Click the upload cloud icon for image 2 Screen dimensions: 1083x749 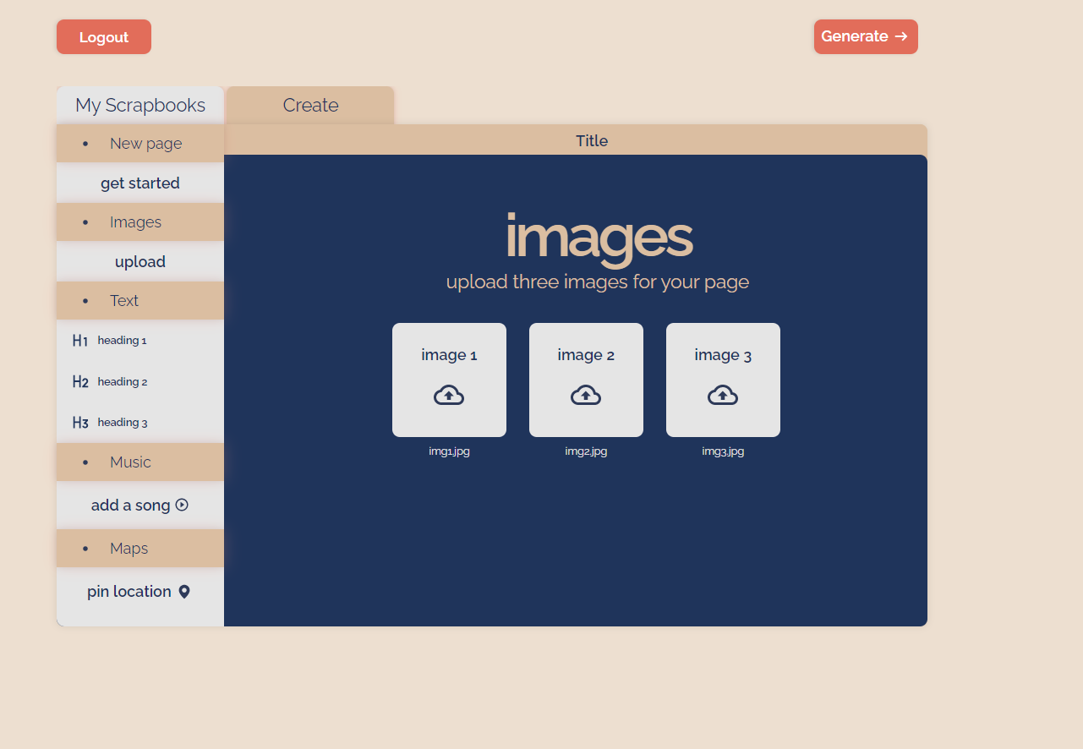[586, 394]
